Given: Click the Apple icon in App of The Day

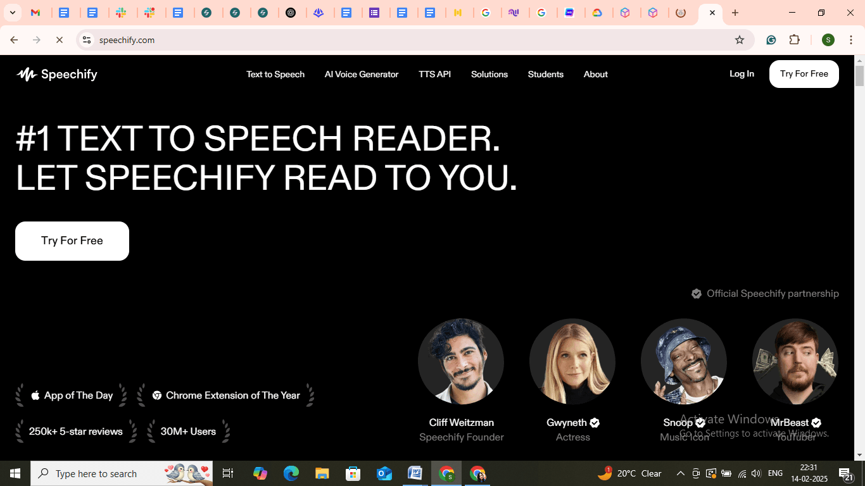Looking at the screenshot, I should click(x=35, y=396).
